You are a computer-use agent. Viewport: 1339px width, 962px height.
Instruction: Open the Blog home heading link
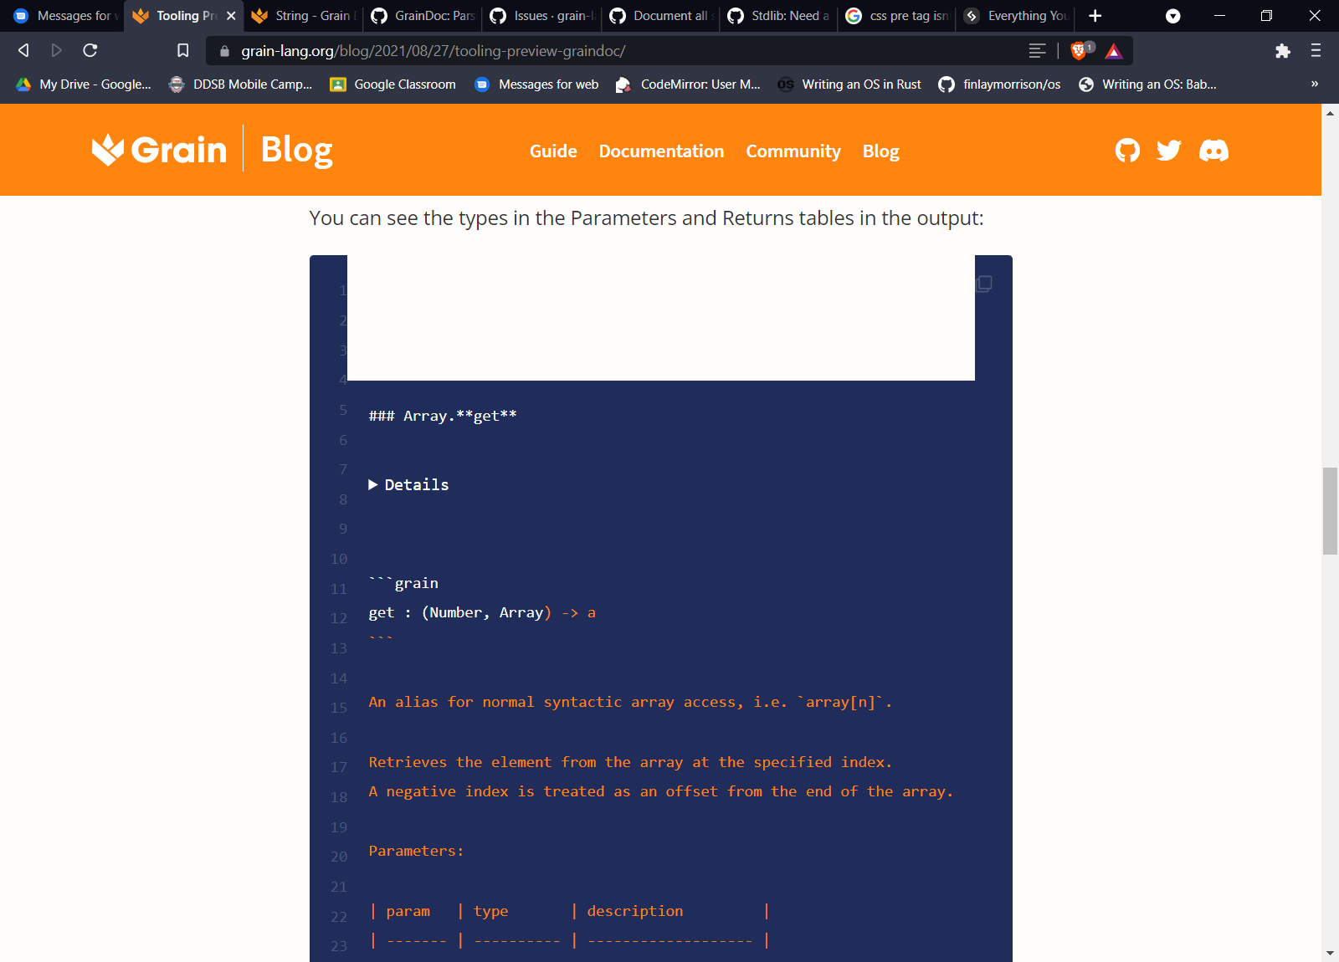[296, 151]
